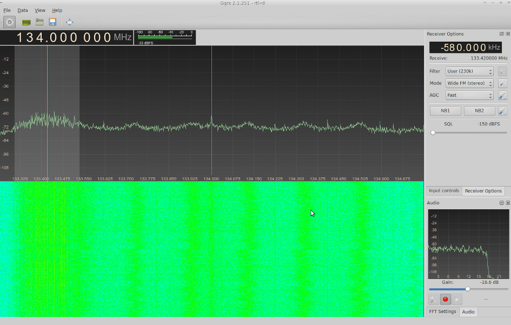The width and height of the screenshot is (511, 325).
Task: Click the save settings floppy icon
Action: (x=52, y=22)
